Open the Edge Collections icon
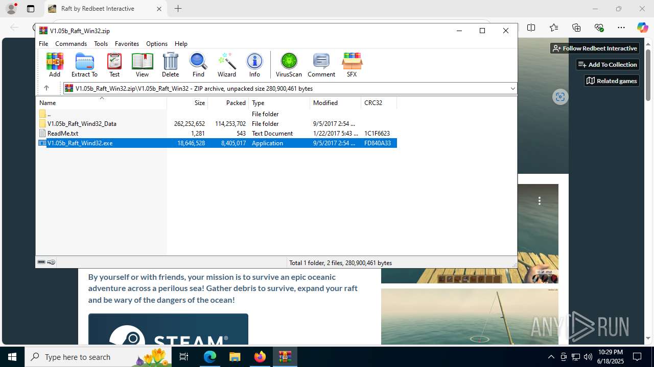The image size is (654, 367). (576, 28)
